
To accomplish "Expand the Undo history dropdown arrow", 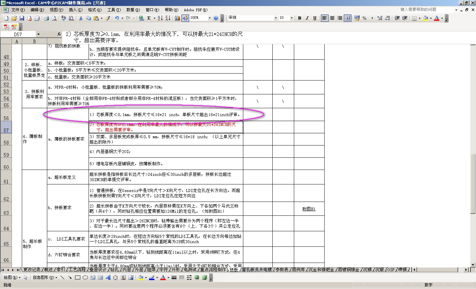I will [x=122, y=18].
